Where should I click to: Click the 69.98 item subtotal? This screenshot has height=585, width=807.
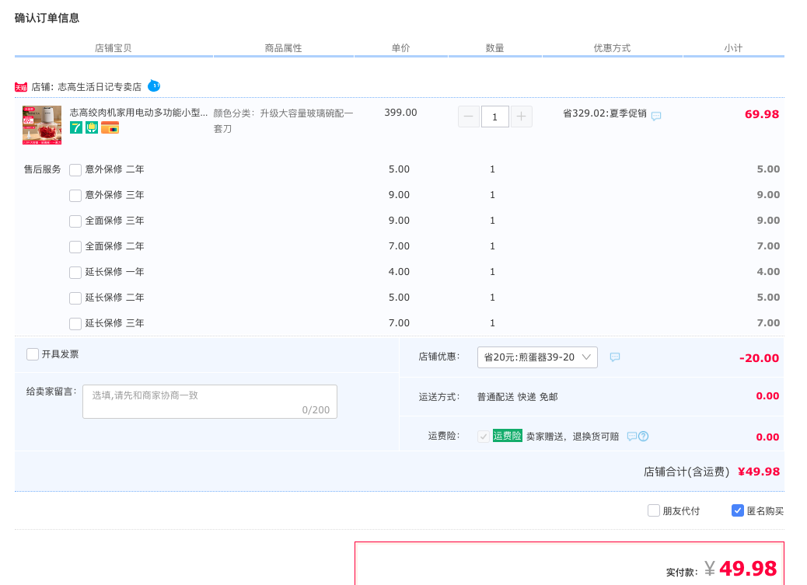[762, 114]
